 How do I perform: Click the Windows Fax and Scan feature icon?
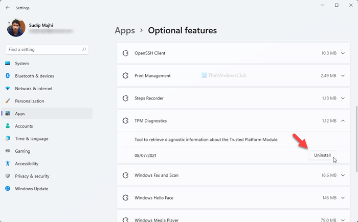coord(125,175)
